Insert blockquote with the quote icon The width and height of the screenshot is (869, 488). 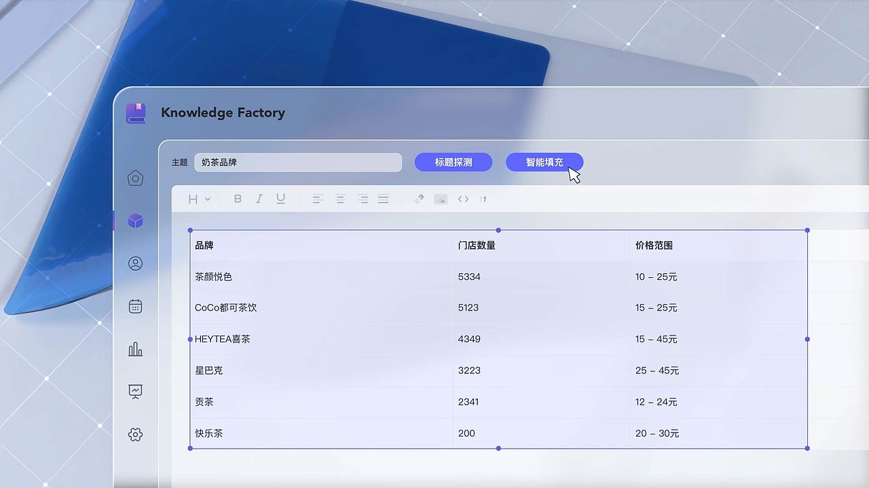pyautogui.click(x=483, y=199)
